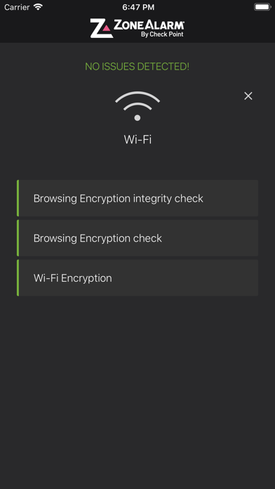This screenshot has height=489, width=275.
Task: Tap the ZoneAlarm Z logo icon
Action: [102, 28]
